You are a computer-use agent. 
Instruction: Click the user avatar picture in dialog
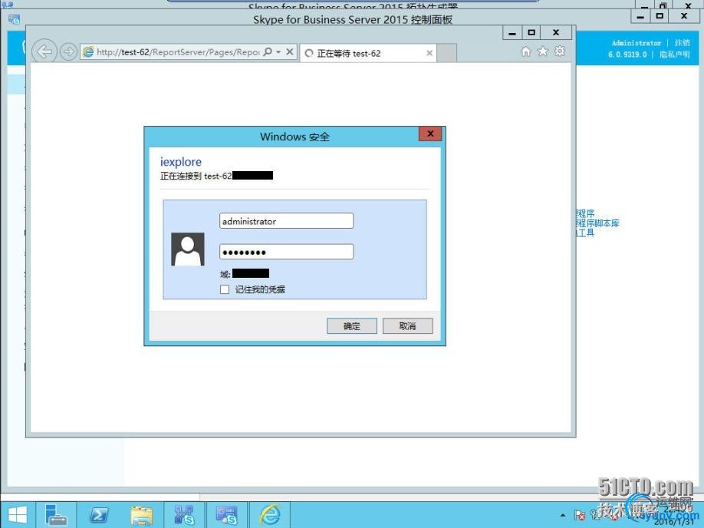(x=188, y=249)
